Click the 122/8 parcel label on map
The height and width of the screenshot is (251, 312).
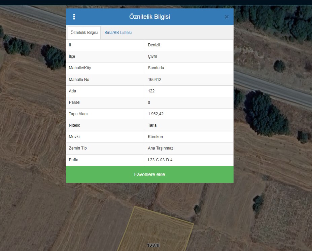[x=153, y=245]
